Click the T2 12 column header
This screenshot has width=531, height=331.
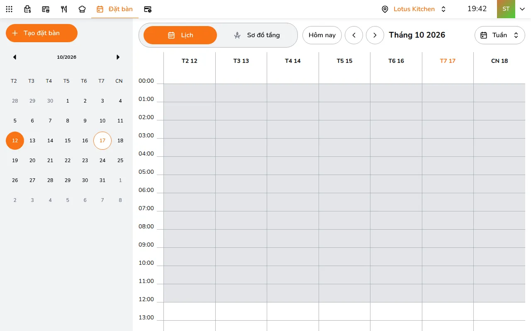pos(190,61)
